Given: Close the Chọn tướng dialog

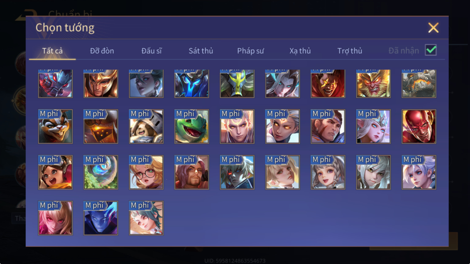Looking at the screenshot, I should coord(433,28).
